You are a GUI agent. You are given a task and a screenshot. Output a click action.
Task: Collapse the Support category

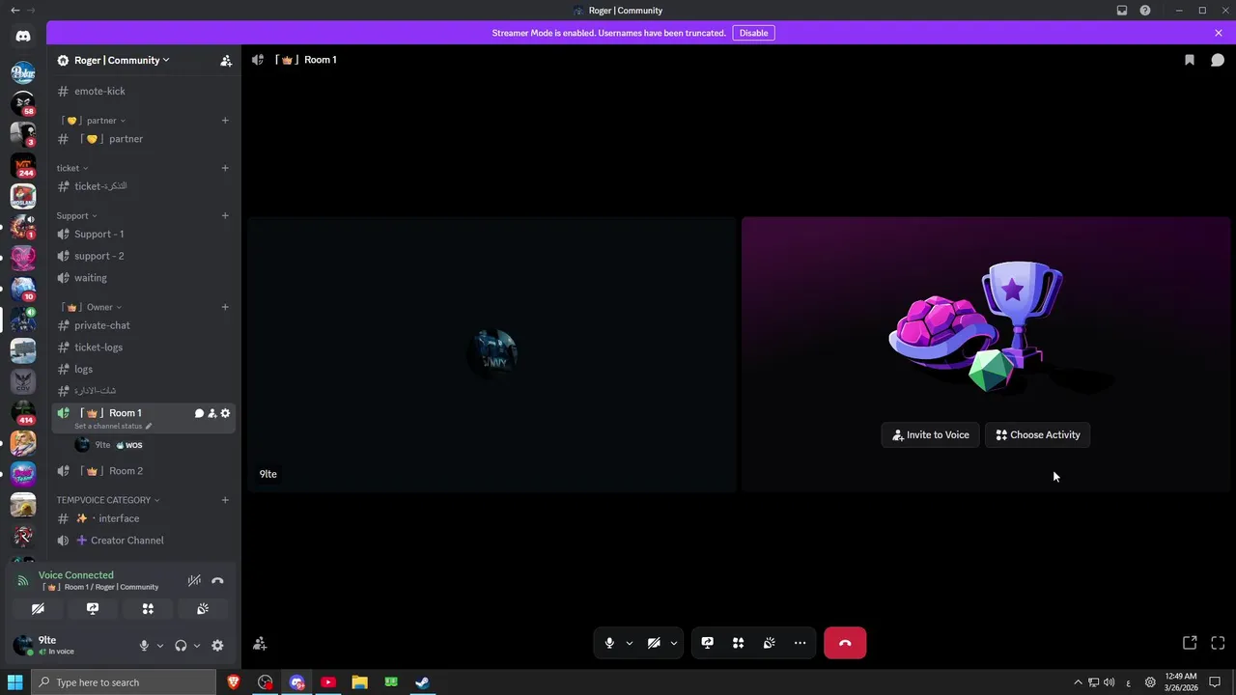coord(76,215)
